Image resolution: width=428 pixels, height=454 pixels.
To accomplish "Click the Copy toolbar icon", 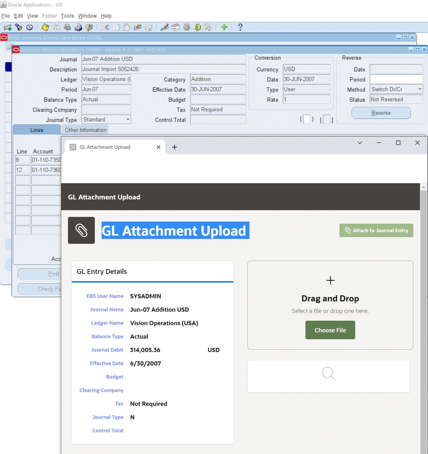I will pyautogui.click(x=116, y=27).
